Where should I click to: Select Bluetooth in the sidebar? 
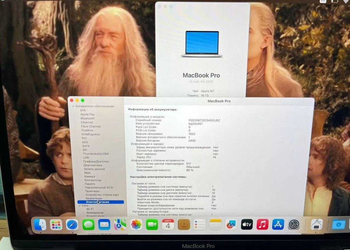point(88,118)
